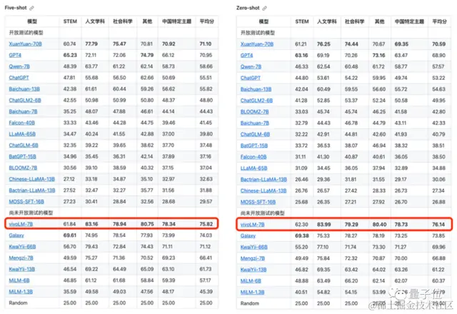Open Baichuan-13B link in Five-shot table
This screenshot has width=457, height=314.
(24, 88)
